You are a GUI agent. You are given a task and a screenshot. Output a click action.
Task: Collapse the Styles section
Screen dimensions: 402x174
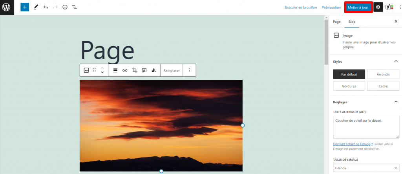(396, 61)
